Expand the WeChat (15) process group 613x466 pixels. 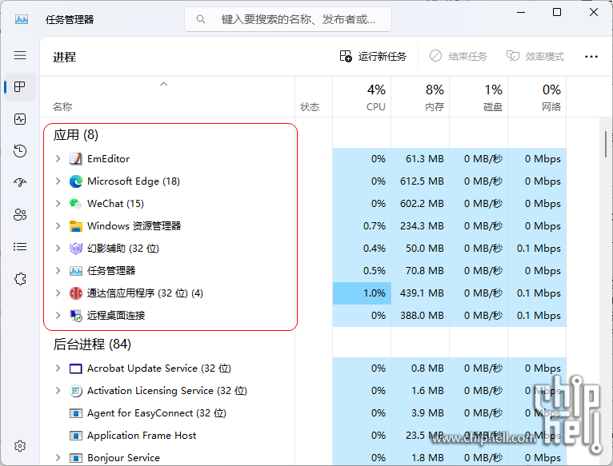click(x=58, y=203)
